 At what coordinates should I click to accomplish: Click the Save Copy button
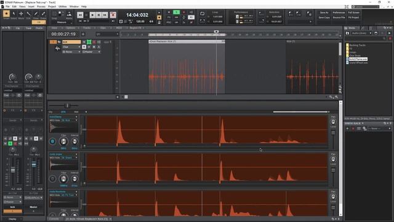324,18
